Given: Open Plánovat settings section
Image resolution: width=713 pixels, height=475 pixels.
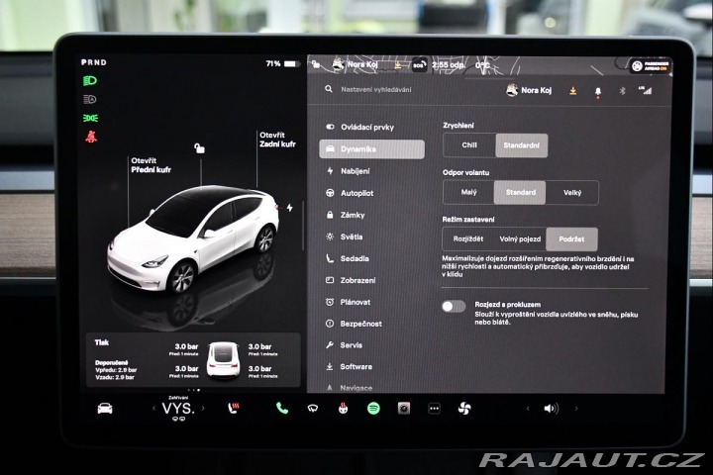Looking at the screenshot, I should [372, 302].
